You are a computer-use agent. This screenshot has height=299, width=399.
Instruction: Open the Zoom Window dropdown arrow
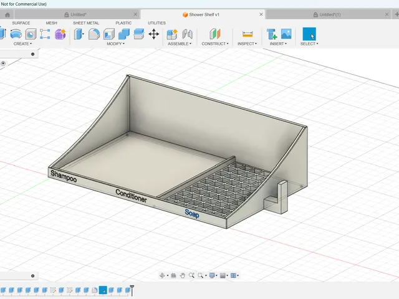tap(206, 275)
